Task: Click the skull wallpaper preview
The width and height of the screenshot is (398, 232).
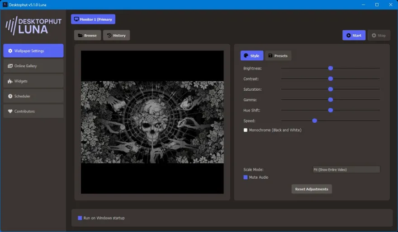Action: [x=152, y=122]
